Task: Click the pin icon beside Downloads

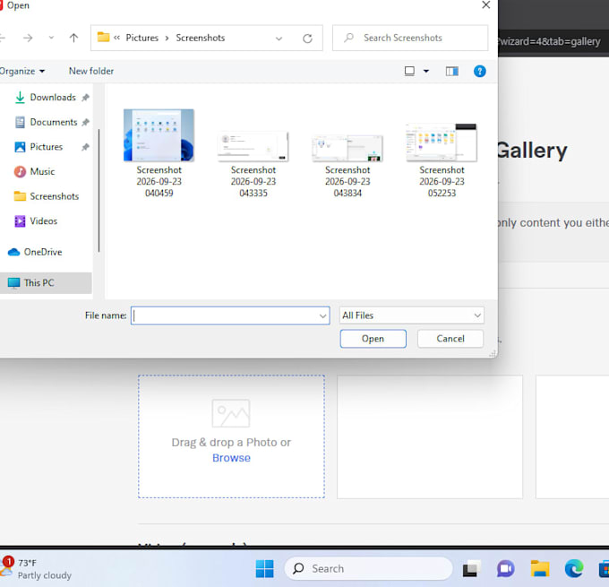Action: click(x=85, y=98)
